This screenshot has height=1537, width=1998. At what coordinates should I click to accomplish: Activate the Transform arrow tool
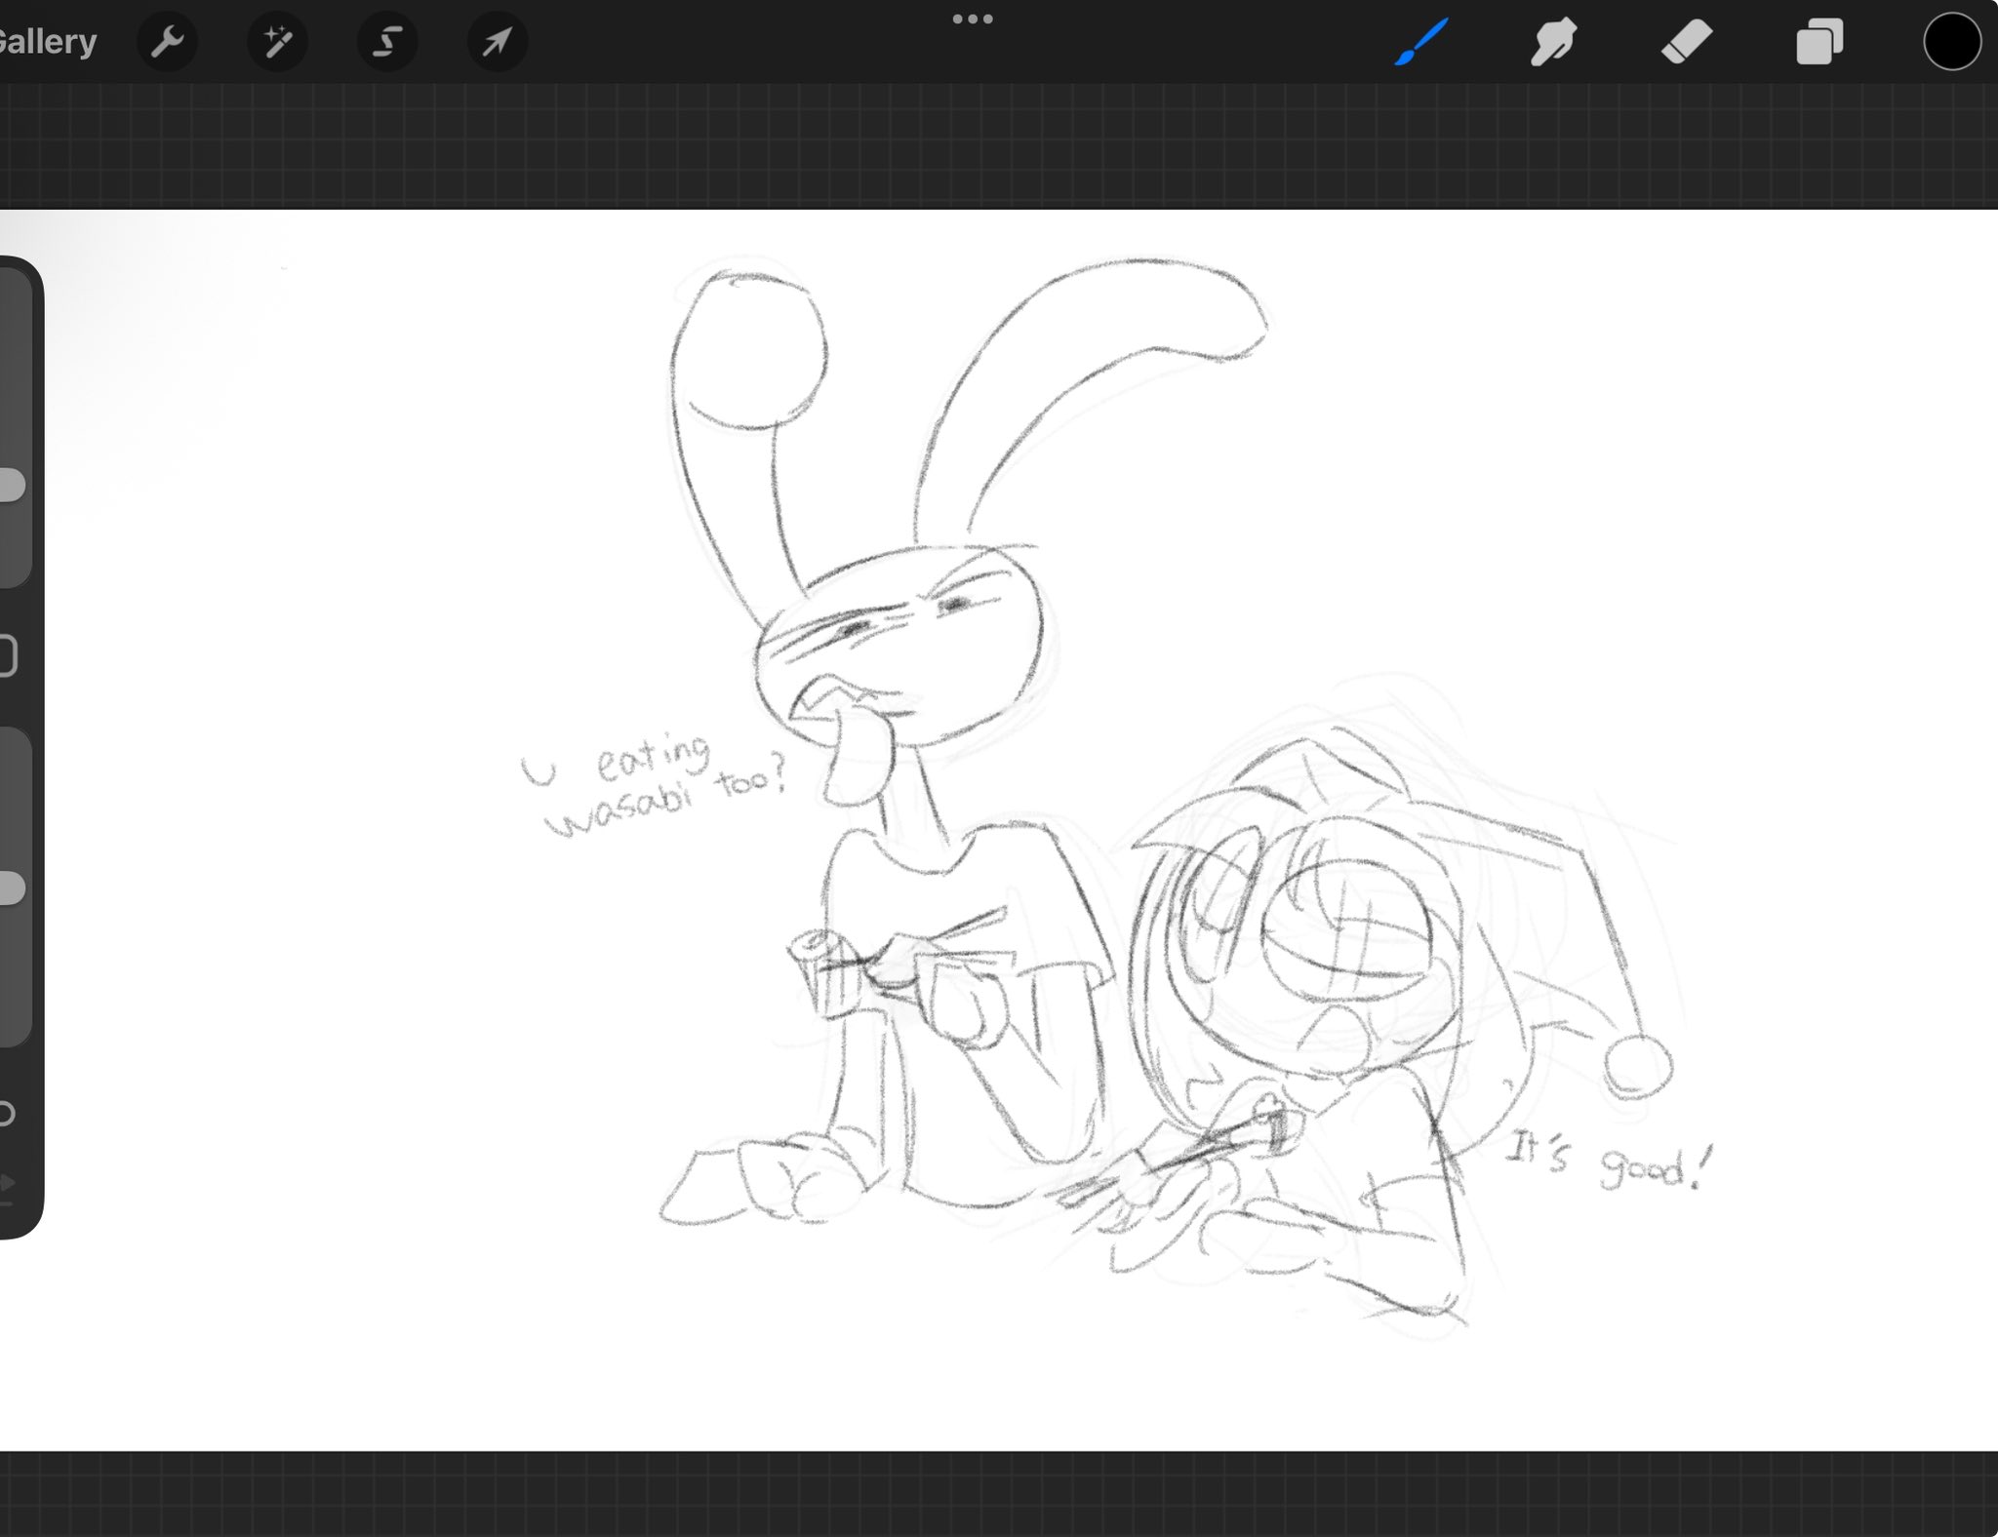coord(498,42)
